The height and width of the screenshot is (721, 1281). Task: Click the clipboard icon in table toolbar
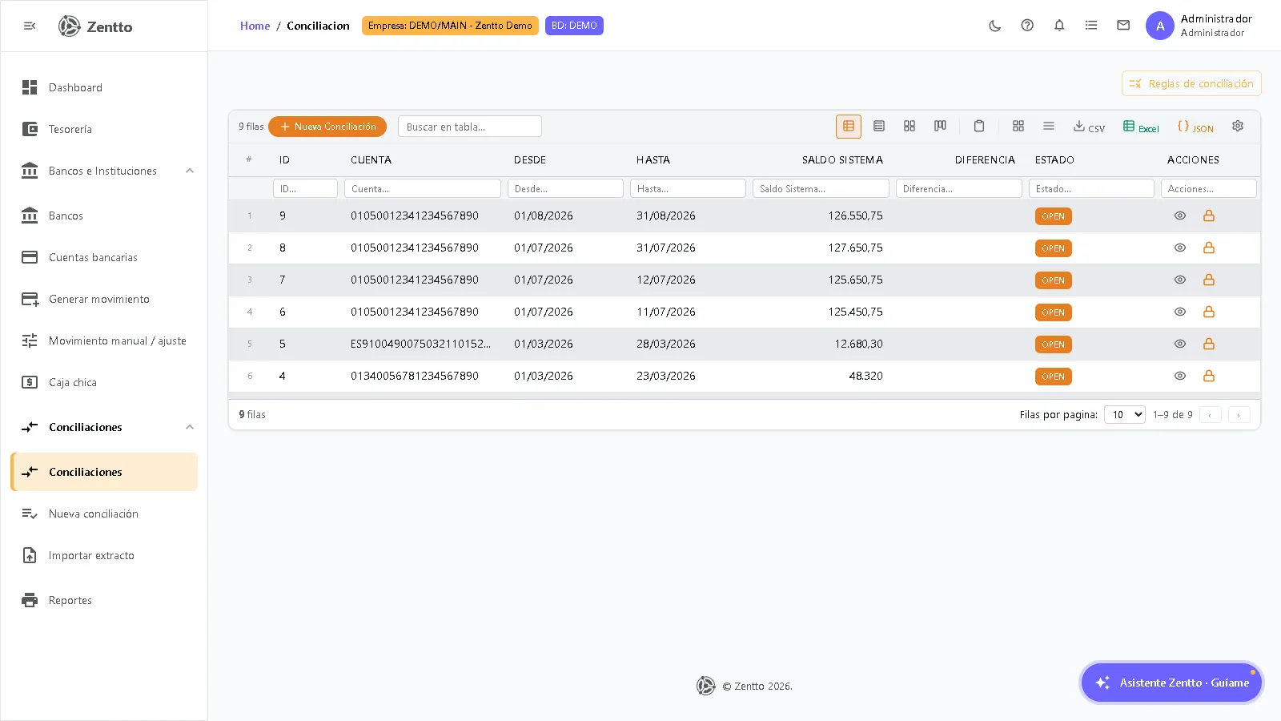[x=979, y=127]
